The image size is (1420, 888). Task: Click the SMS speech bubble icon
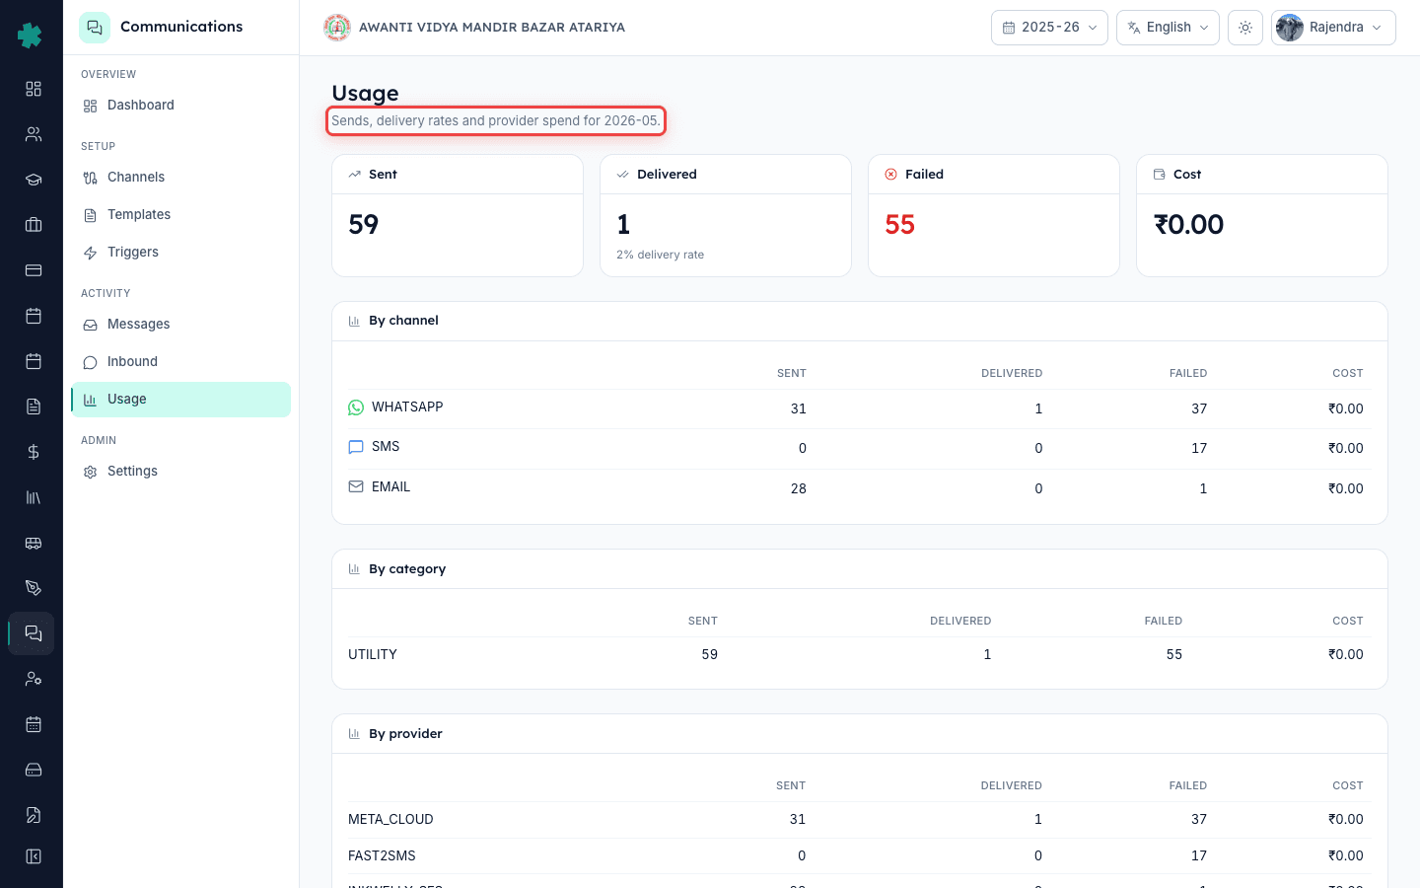click(356, 447)
